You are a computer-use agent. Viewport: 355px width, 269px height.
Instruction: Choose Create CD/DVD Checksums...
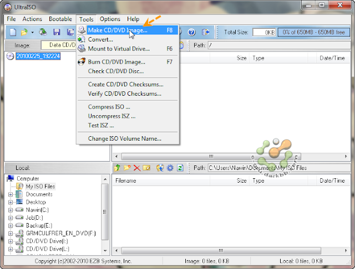point(128,84)
